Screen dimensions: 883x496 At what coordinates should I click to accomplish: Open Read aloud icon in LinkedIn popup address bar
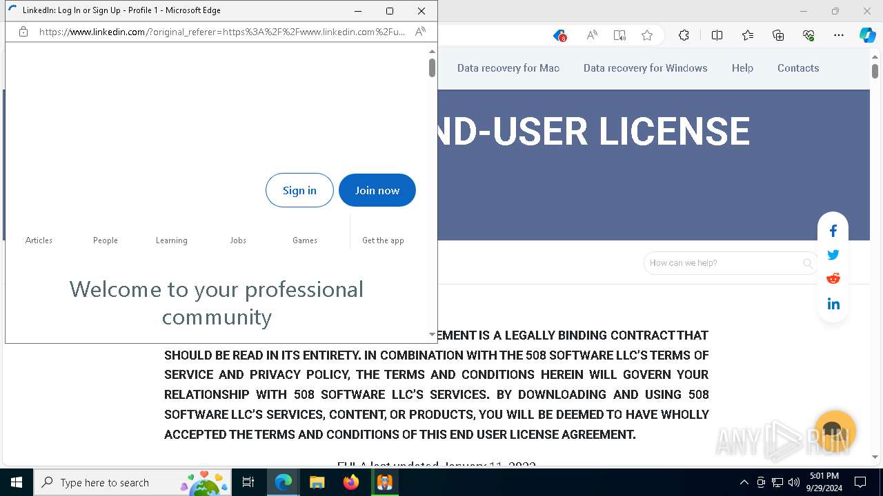click(x=420, y=32)
